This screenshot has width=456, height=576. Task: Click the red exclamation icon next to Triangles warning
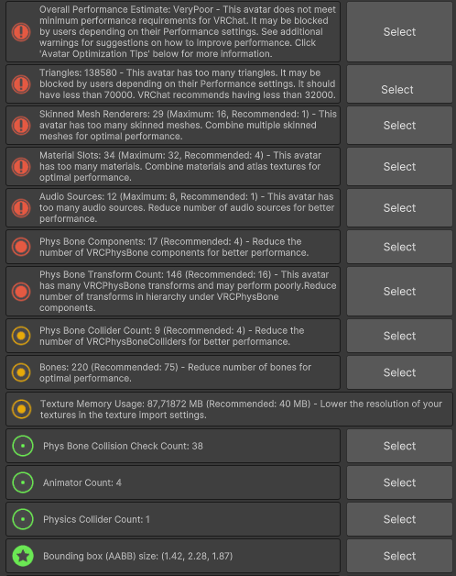click(x=21, y=84)
